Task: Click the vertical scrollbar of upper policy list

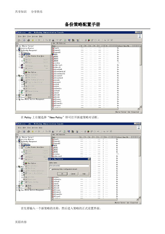Action: pos(140,76)
